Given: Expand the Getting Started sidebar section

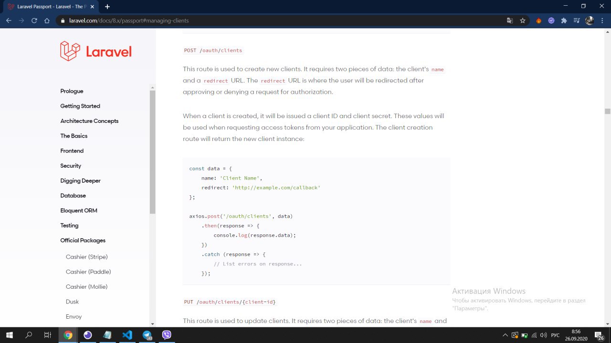Looking at the screenshot, I should (x=80, y=106).
